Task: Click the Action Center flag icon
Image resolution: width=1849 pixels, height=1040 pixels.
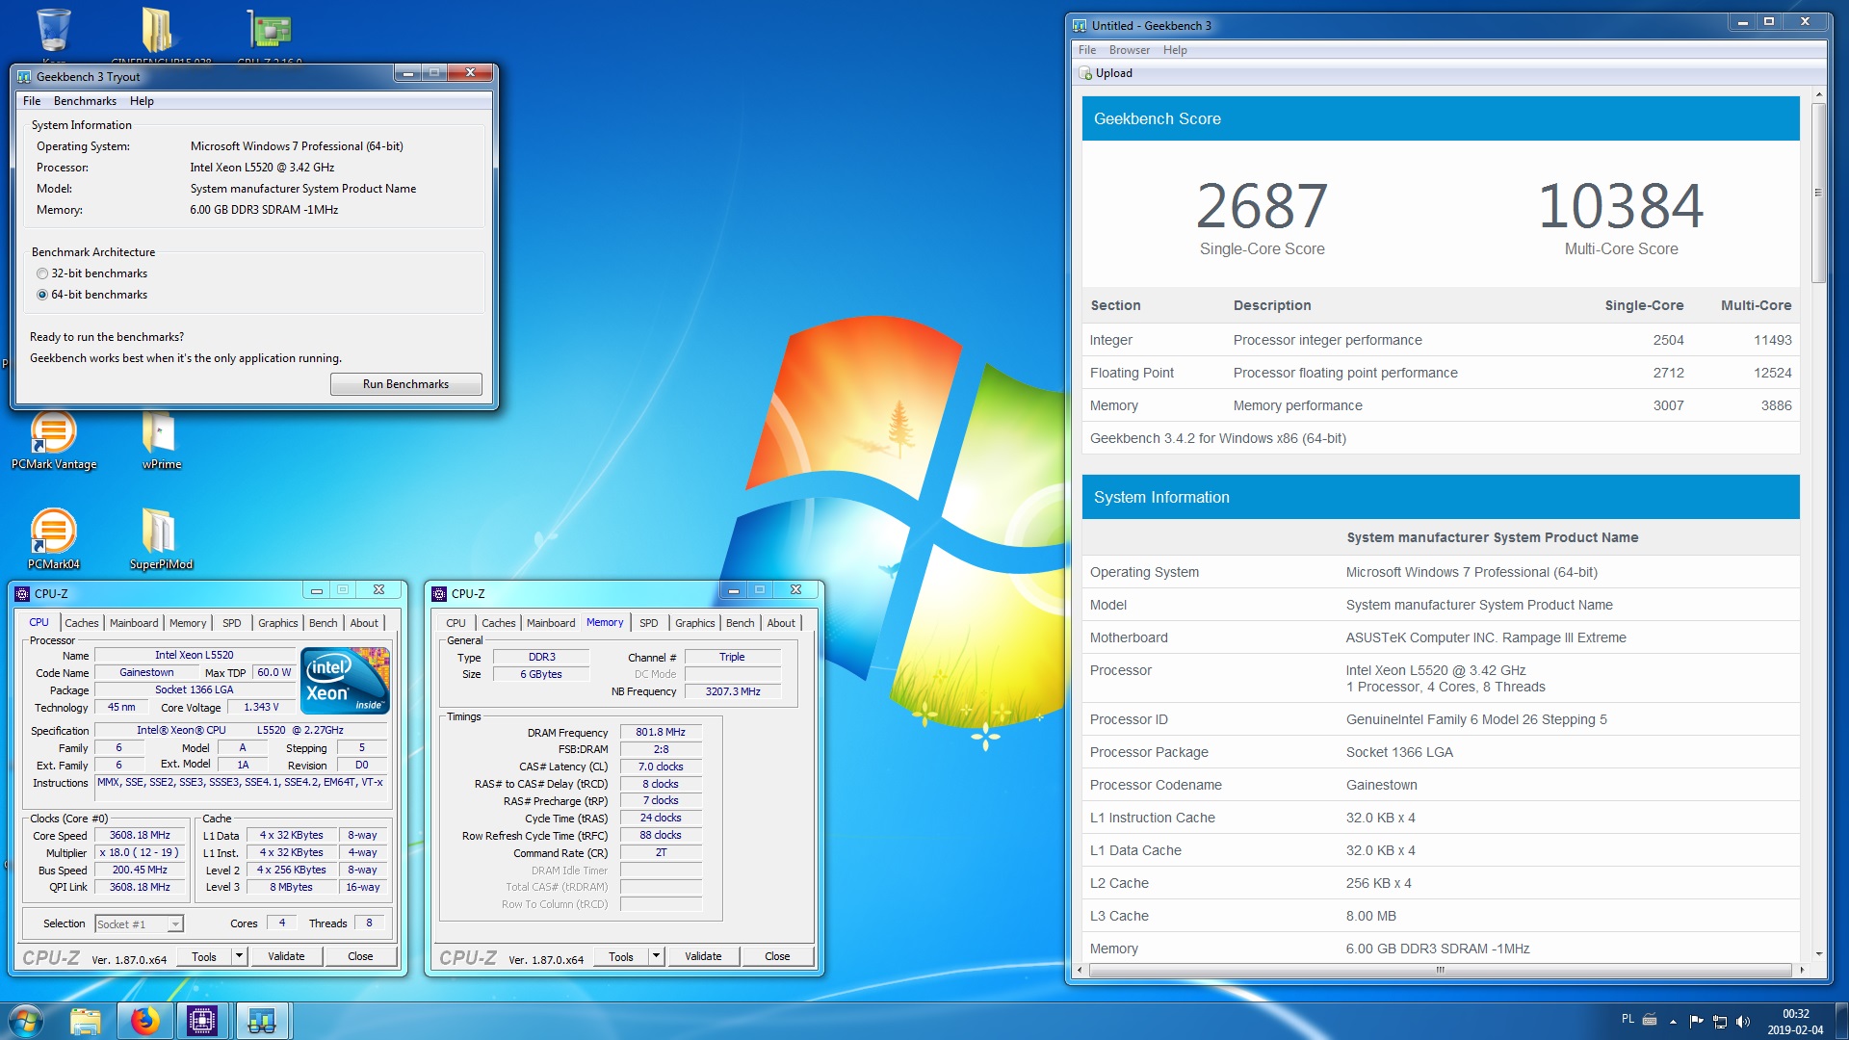Action: point(1696,1022)
